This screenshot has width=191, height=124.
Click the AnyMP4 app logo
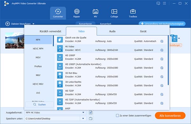coord(6,4)
